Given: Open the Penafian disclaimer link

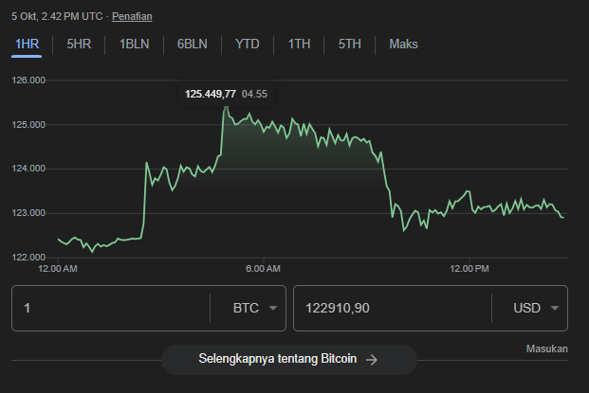Looking at the screenshot, I should pyautogui.click(x=132, y=16).
